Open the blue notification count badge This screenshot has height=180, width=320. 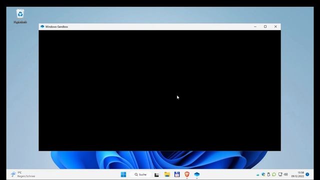coord(307,174)
